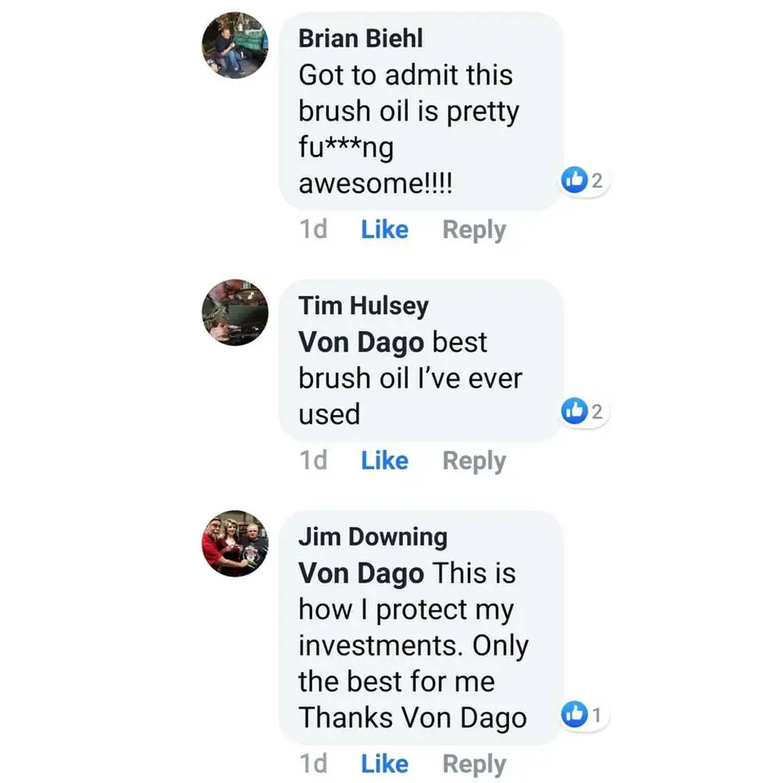Screen dimensions: 782x783
Task: Open Jim Downing's profile name link
Action: tap(373, 537)
